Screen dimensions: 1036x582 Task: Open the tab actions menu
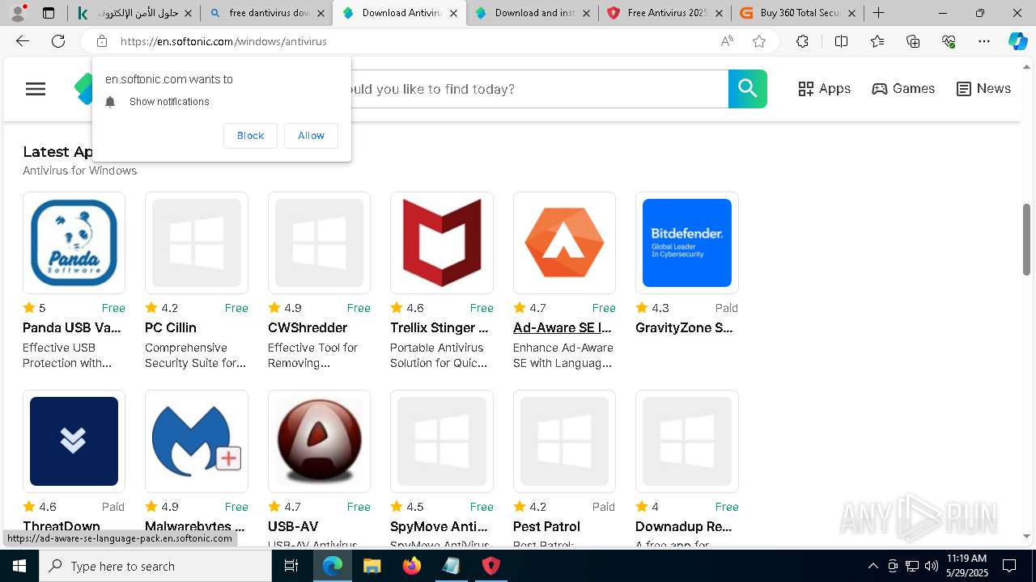[x=49, y=13]
